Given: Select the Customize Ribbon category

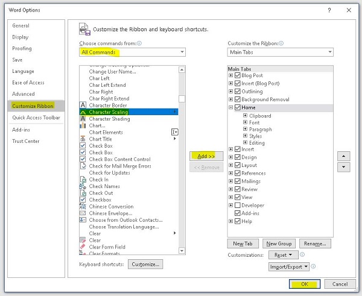Looking at the screenshot, I should click(36, 106).
